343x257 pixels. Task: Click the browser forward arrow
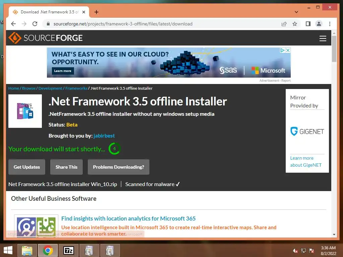24,24
